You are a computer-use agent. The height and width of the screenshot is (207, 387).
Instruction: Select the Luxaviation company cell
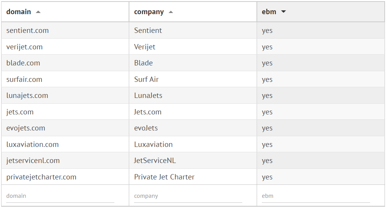click(153, 145)
